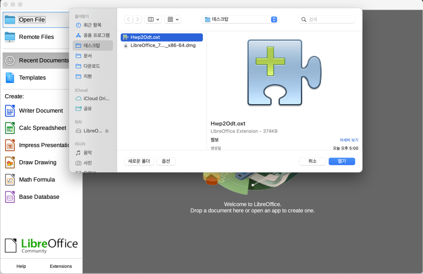The image size is (423, 274).
Task: Open 문서 folder in the sidebar
Action: coord(92,56)
